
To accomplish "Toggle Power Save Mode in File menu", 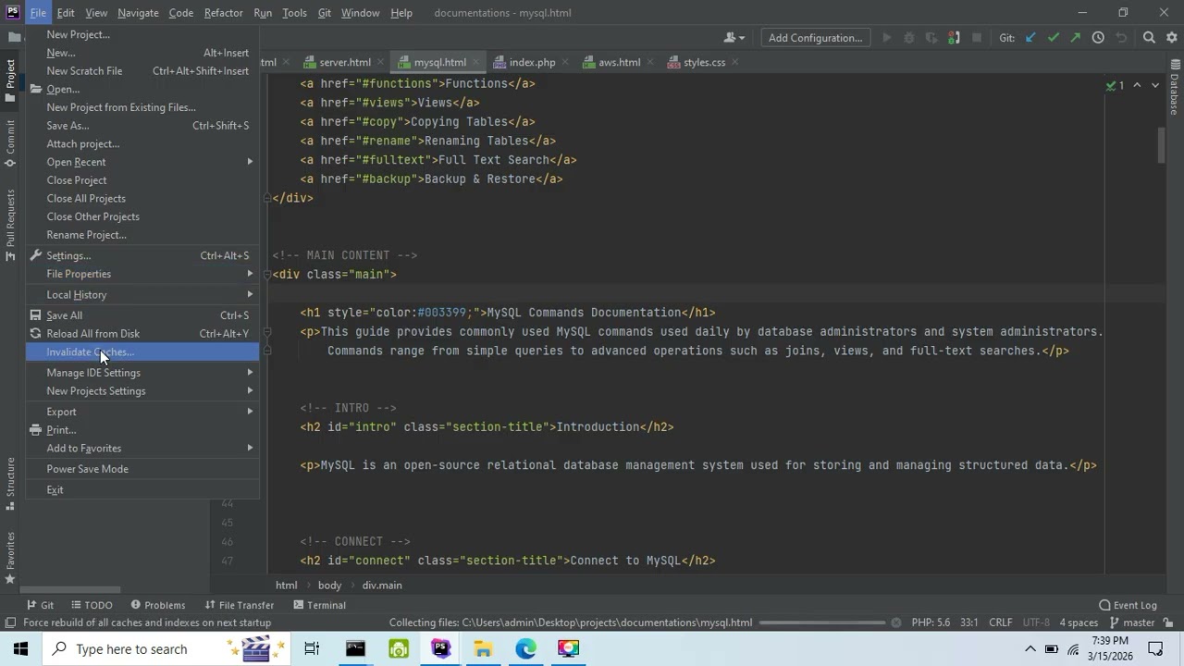I will [142, 469].
